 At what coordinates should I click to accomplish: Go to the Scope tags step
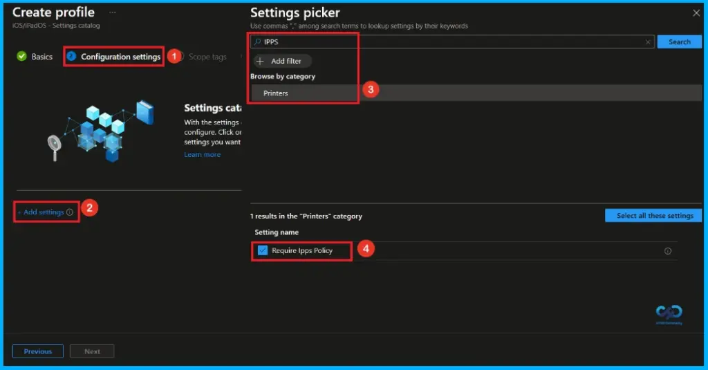coord(207,57)
